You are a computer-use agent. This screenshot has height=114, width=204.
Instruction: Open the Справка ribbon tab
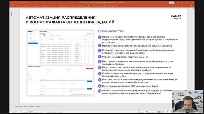pos(95,6)
